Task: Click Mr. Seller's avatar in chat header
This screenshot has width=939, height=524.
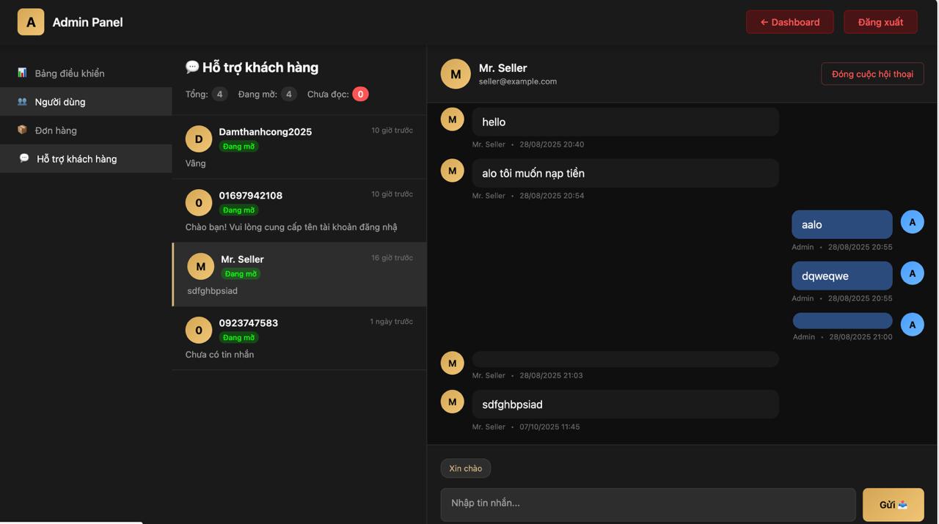Action: point(456,74)
